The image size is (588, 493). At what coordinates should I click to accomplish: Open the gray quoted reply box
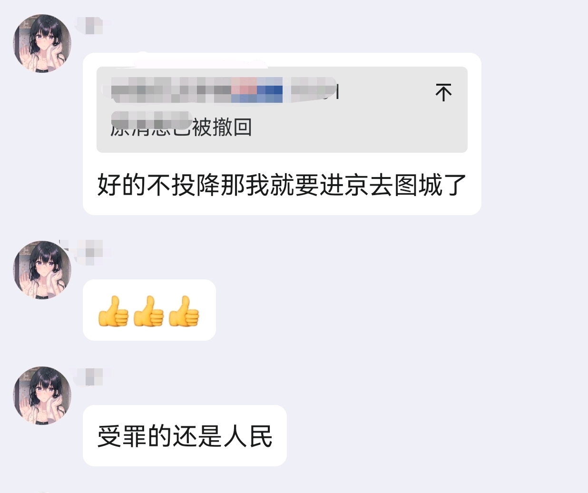(282, 110)
